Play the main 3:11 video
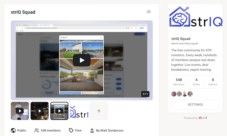Screen dimensions: 227x136 [x=82, y=60]
